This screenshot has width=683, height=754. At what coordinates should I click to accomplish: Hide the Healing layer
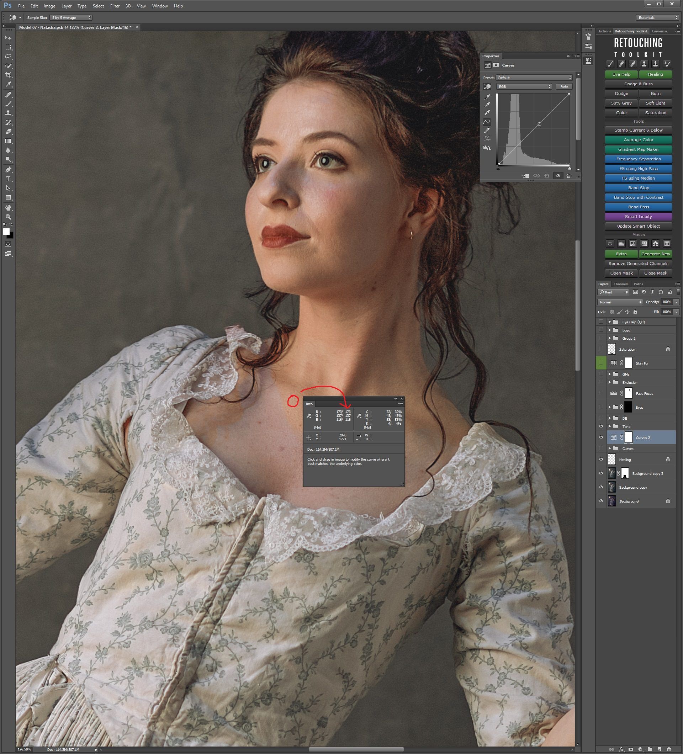tap(601, 460)
